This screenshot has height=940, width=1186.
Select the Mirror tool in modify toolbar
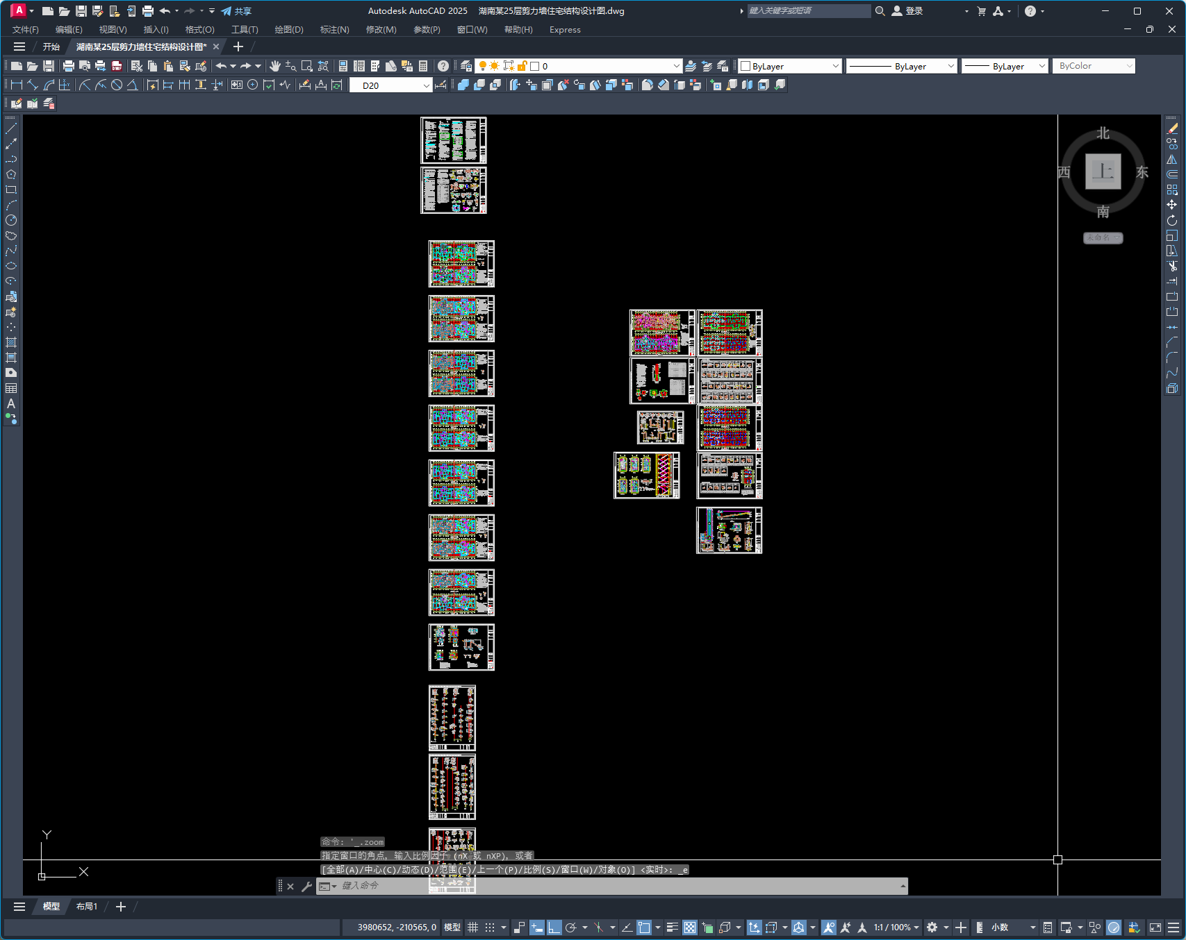coord(1172,159)
